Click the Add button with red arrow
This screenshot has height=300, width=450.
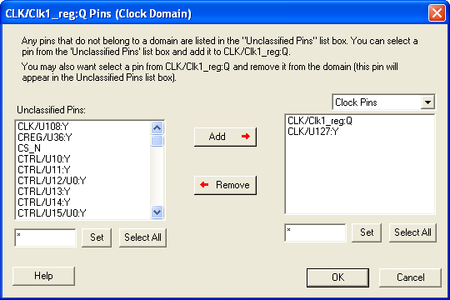coord(225,137)
